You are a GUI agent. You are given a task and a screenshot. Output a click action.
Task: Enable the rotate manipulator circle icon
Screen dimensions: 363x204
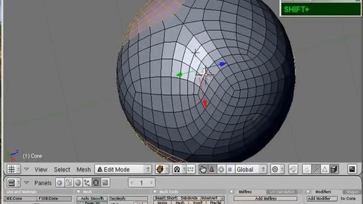tap(221, 169)
